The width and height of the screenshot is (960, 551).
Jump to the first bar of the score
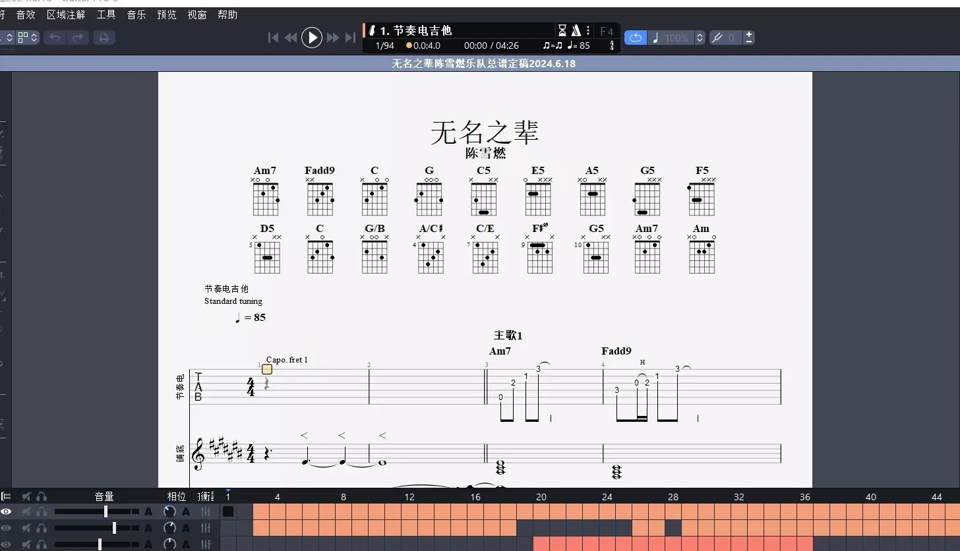(273, 38)
